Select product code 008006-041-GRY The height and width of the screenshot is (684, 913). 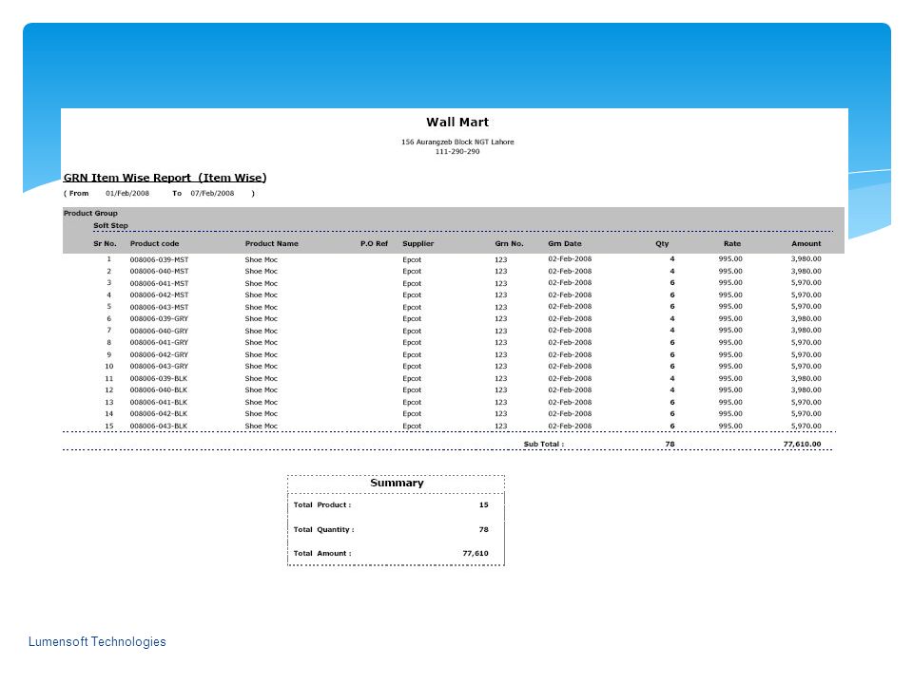point(159,343)
